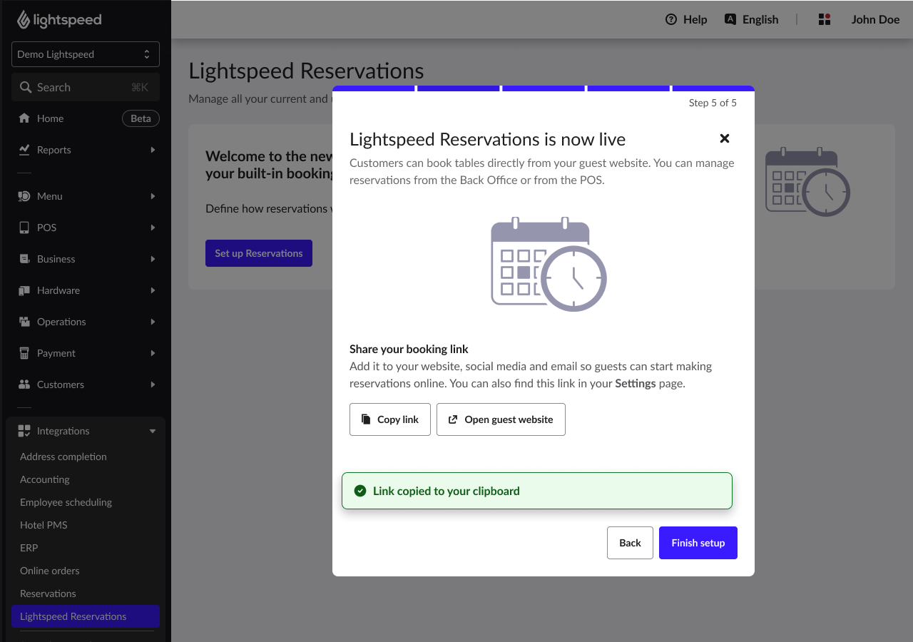Open Online orders in Integrations
This screenshot has height=642, width=913.
point(50,571)
